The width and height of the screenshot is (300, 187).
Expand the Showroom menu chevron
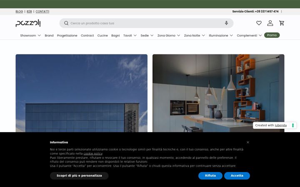pyautogui.click(x=39, y=35)
